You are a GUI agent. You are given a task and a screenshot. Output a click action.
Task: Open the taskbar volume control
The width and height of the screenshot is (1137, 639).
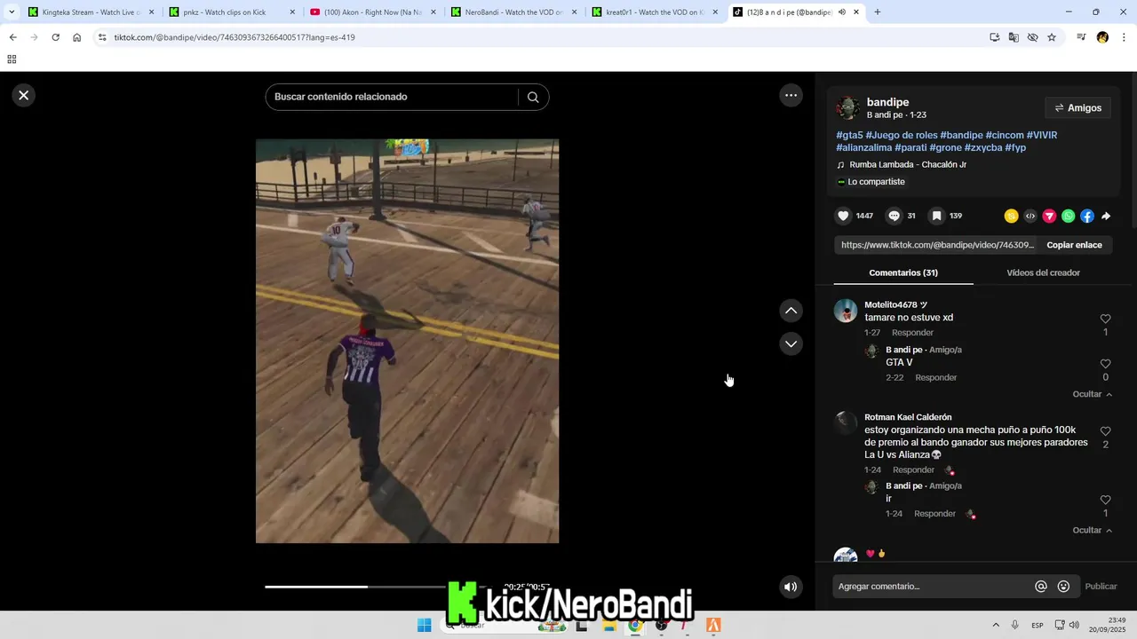click(x=1074, y=625)
